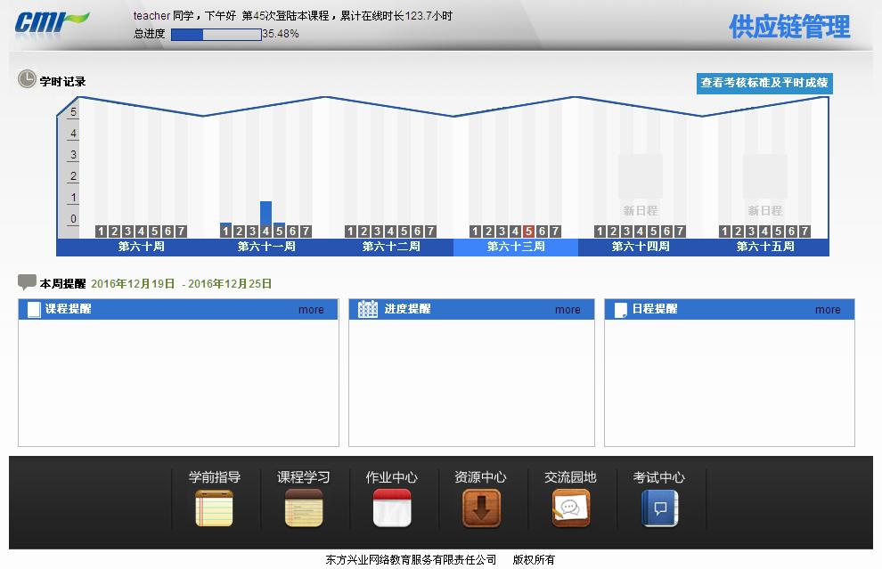Image resolution: width=882 pixels, height=569 pixels.
Task: Click 东方兴业网络教育服务有限责任公司 footer text
Action: (411, 559)
